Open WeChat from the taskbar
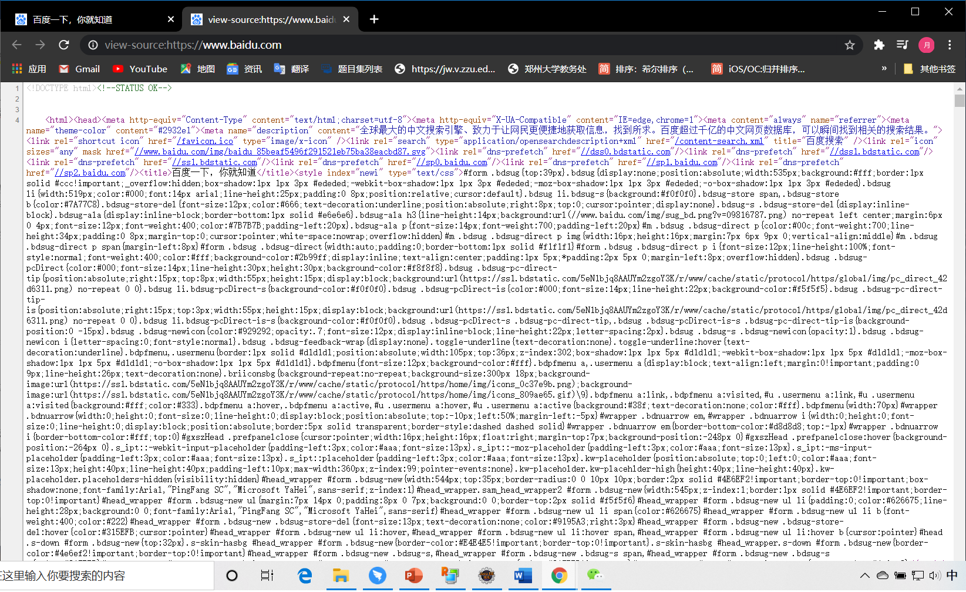The image size is (966, 592). (595, 576)
